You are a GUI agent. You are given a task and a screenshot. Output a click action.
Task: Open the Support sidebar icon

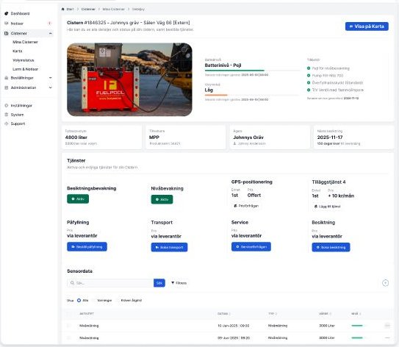(7, 124)
